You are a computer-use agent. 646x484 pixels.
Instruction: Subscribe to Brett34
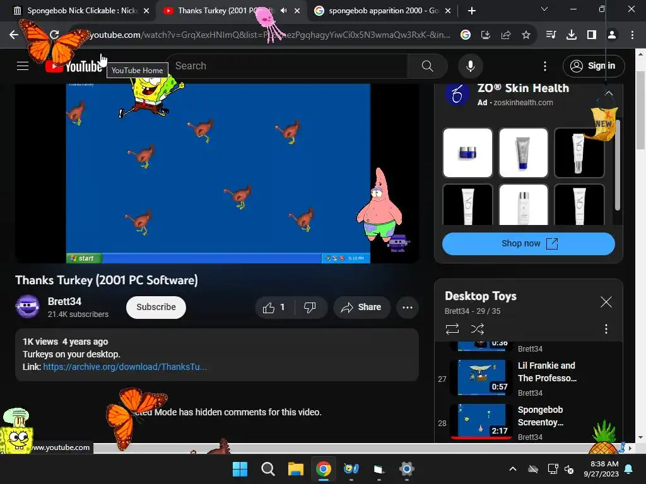tap(156, 307)
